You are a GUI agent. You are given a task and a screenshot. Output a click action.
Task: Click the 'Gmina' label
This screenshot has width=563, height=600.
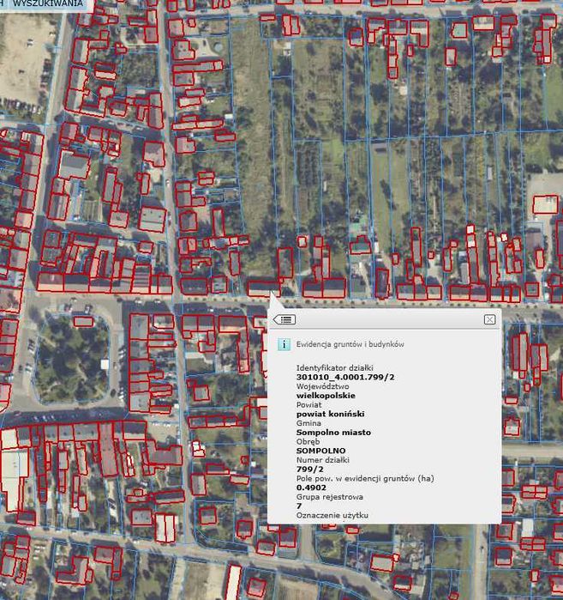tap(308, 423)
